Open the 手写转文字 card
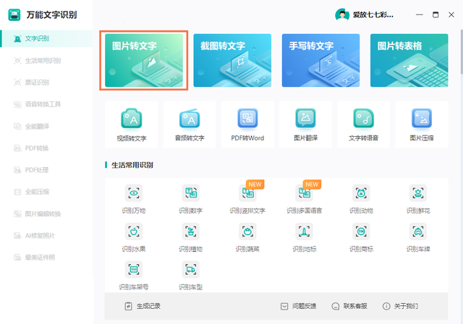Image resolution: width=463 pixels, height=324 pixels. (320, 60)
